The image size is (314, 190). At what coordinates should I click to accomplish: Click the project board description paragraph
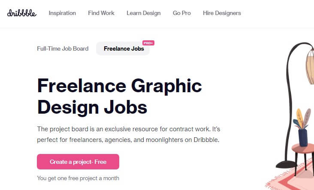129,134
